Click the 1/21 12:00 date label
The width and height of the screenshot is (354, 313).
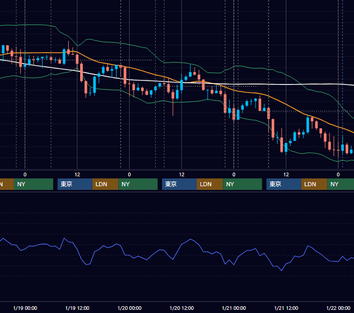click(286, 308)
